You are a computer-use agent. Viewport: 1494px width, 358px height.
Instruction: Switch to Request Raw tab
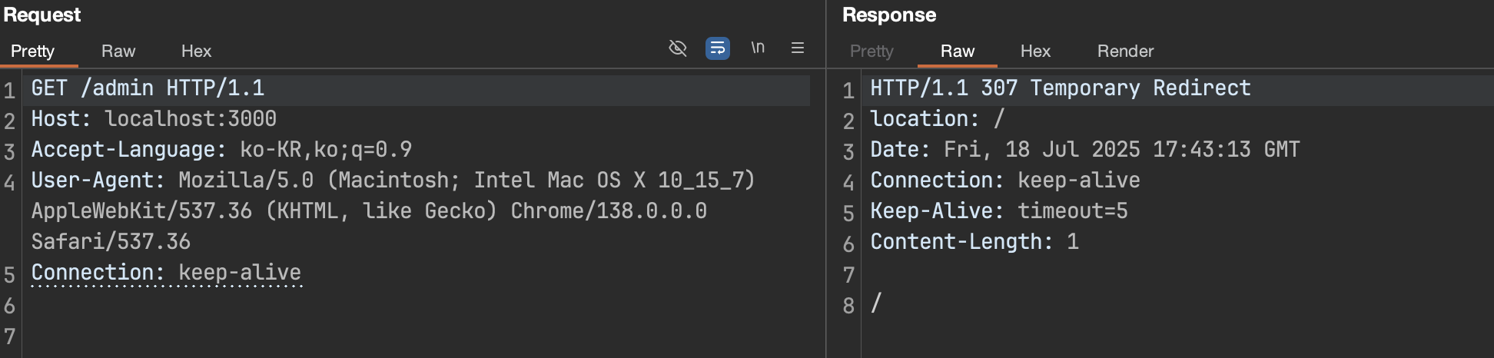point(118,51)
